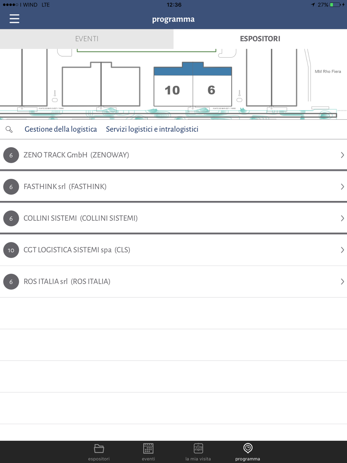Tap the location arrow in status bar
The image size is (347, 463).
coord(313,5)
